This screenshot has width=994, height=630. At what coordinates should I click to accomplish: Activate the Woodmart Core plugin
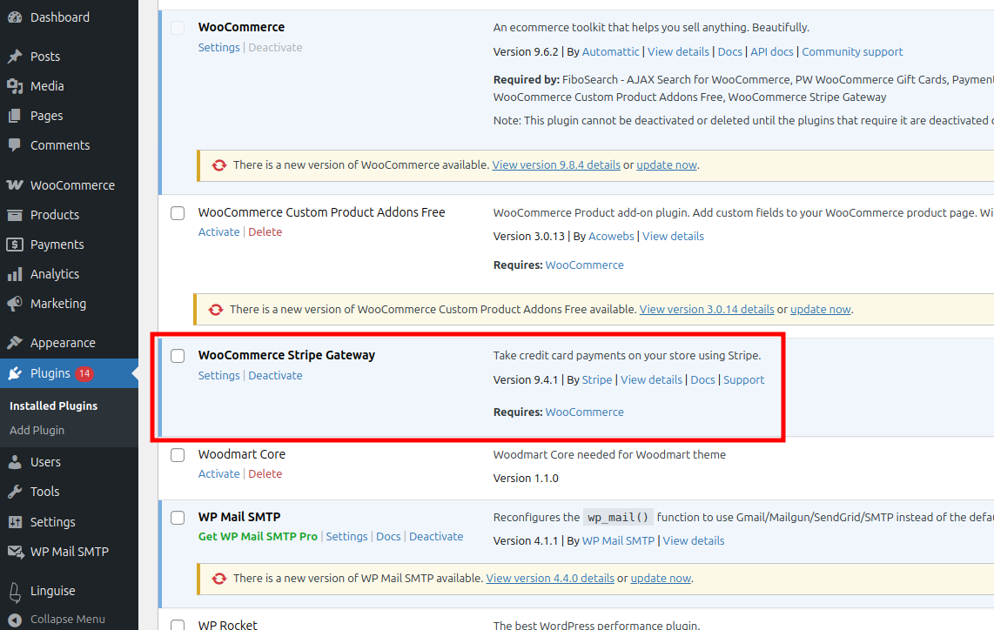218,473
